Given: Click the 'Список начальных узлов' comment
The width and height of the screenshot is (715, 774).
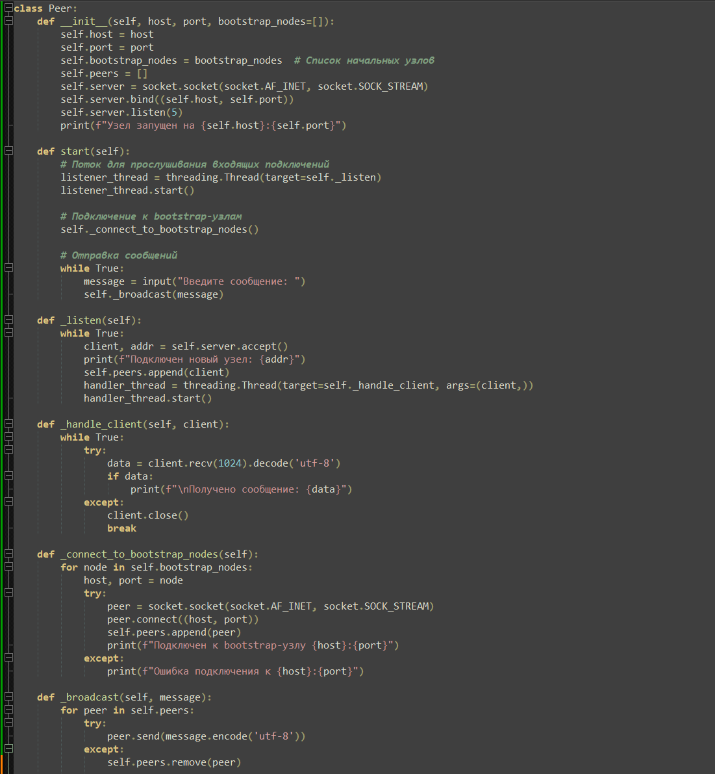Looking at the screenshot, I should click(x=364, y=60).
